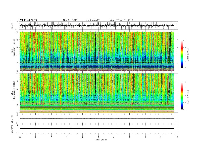Click ch.1 spectrogram '6' kHz tick label
The image size is (199, 154).
18,48
